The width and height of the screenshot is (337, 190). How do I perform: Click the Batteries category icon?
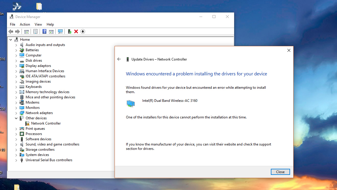[x=22, y=50]
